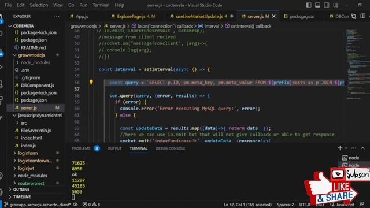Open terminal panel more actions ellipsis
Screen dimensions: 370x208
point(354,148)
